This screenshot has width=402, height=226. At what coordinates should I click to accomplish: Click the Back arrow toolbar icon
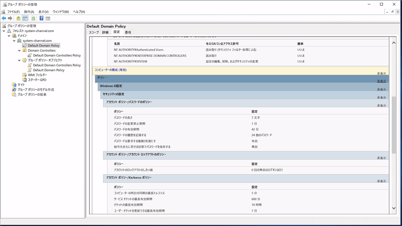(x=4, y=18)
